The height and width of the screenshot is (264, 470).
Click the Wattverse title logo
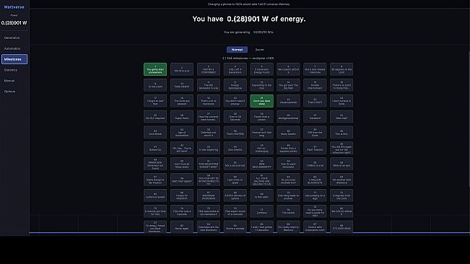[14, 7]
